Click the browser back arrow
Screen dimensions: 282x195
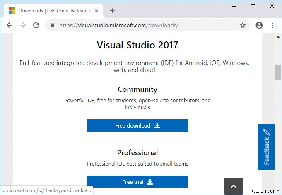(x=9, y=25)
